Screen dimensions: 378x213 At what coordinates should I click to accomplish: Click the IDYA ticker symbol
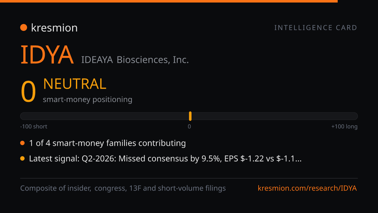point(47,55)
